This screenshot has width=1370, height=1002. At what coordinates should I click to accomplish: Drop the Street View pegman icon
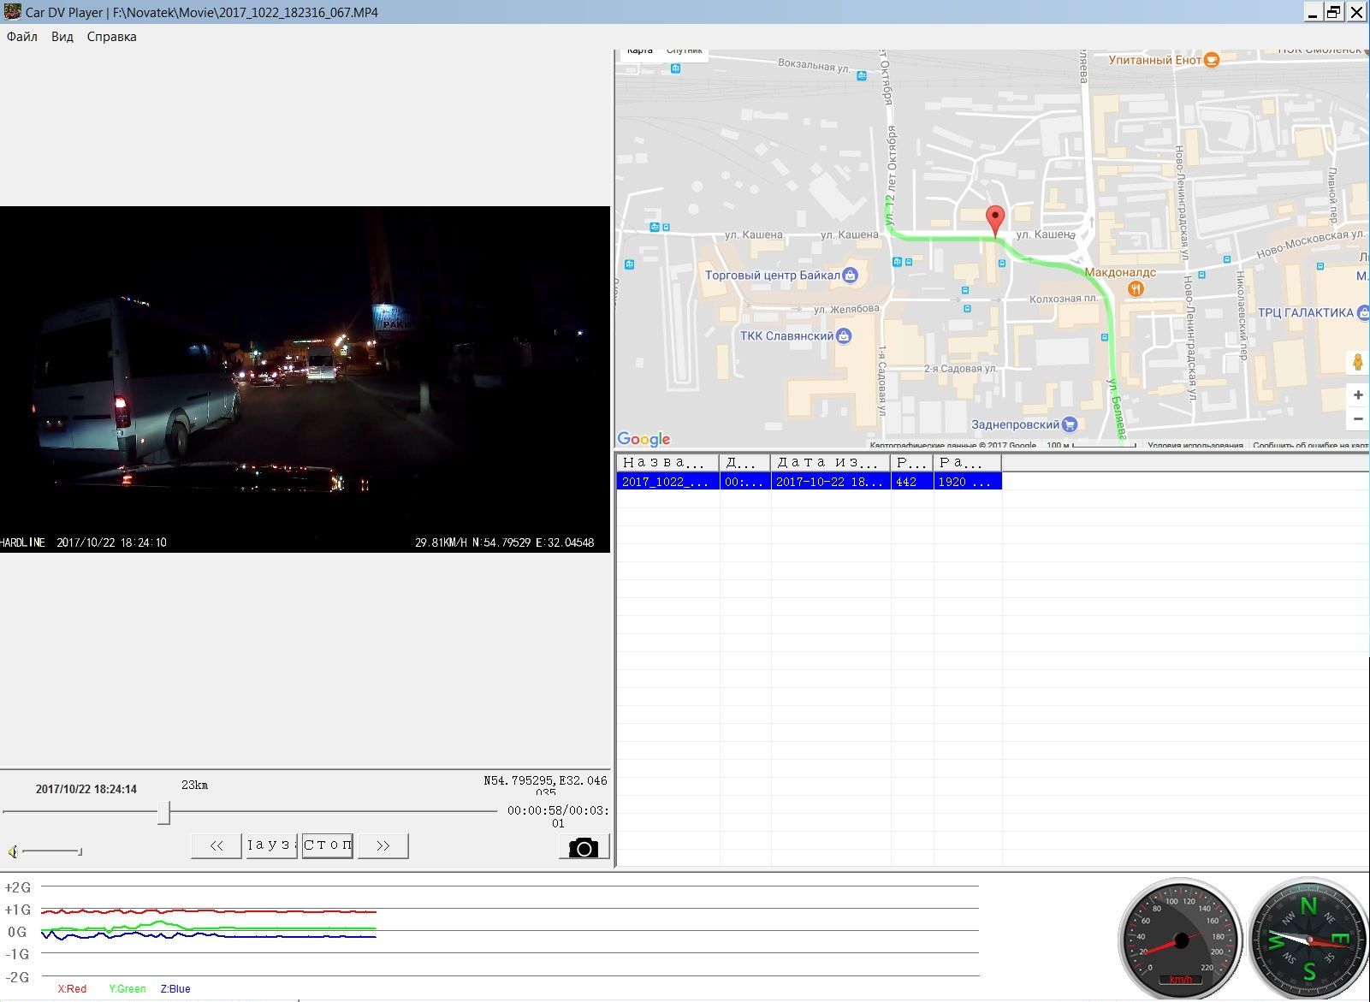[1357, 362]
